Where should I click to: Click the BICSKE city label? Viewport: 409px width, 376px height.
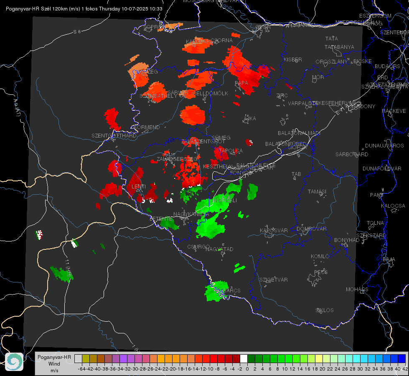pos(363,61)
